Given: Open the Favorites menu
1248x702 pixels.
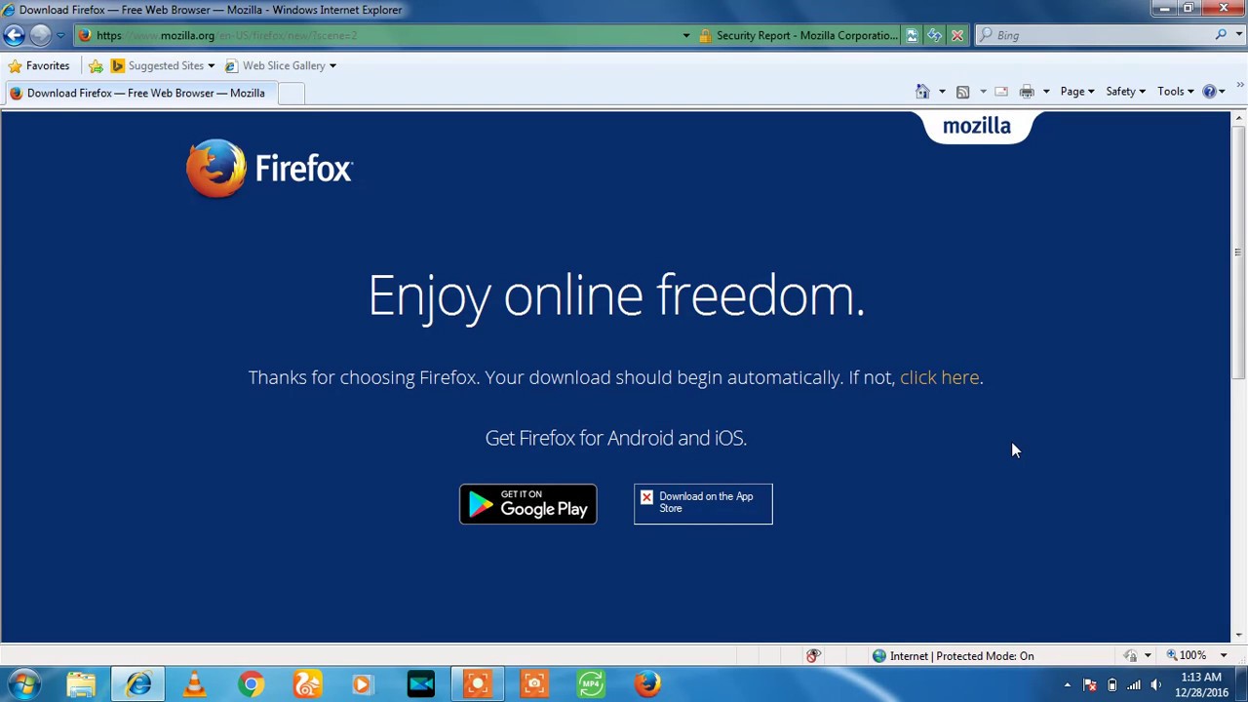Looking at the screenshot, I should tap(39, 65).
